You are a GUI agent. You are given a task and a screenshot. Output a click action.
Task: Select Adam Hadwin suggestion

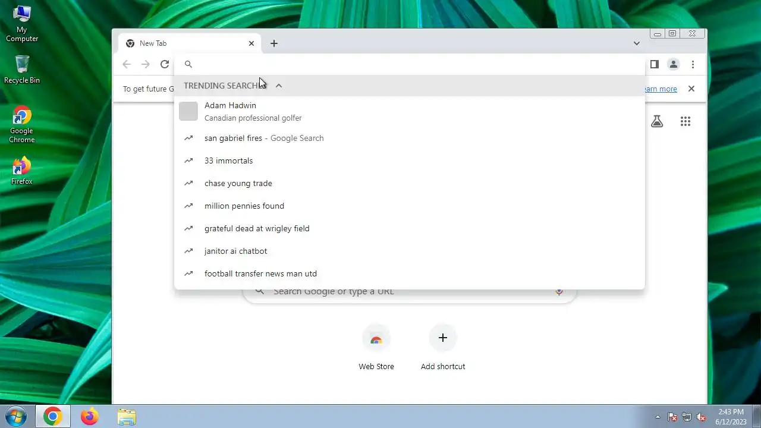point(410,111)
